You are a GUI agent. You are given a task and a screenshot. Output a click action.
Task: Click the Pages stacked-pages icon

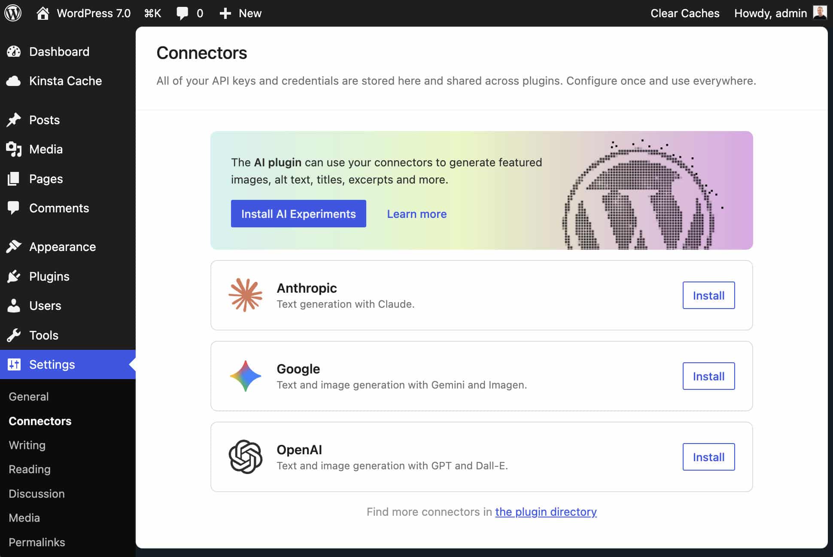(x=14, y=179)
